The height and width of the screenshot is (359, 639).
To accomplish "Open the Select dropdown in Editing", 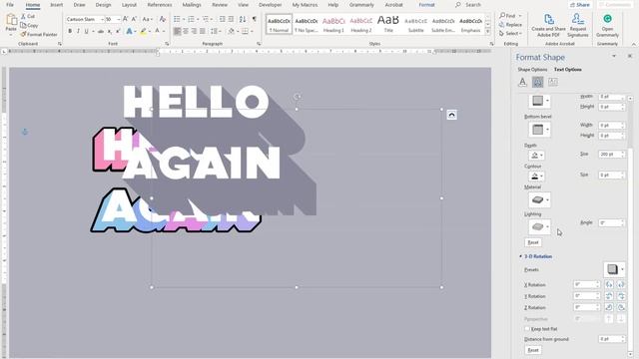I will click(520, 33).
